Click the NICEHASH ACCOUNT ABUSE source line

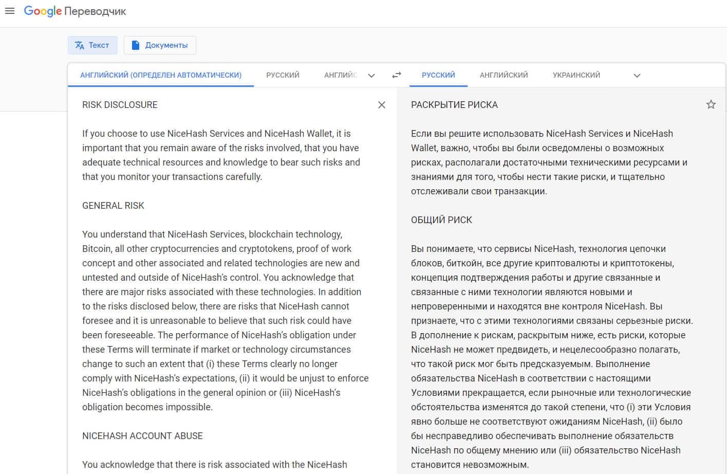click(142, 436)
